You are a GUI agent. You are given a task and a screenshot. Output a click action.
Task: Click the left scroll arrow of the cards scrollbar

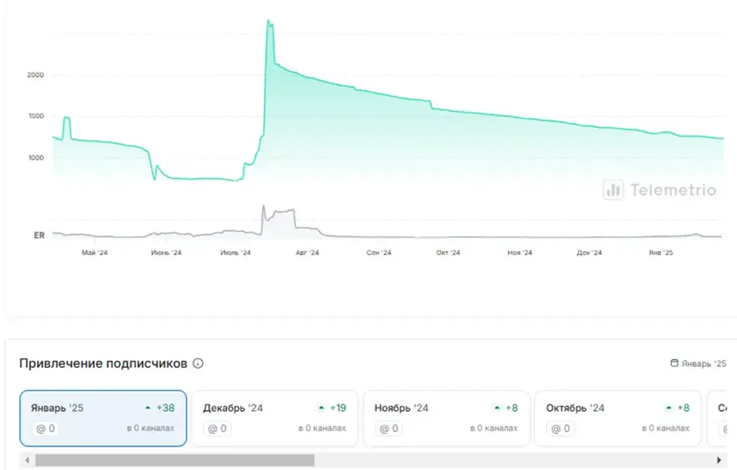[26, 460]
